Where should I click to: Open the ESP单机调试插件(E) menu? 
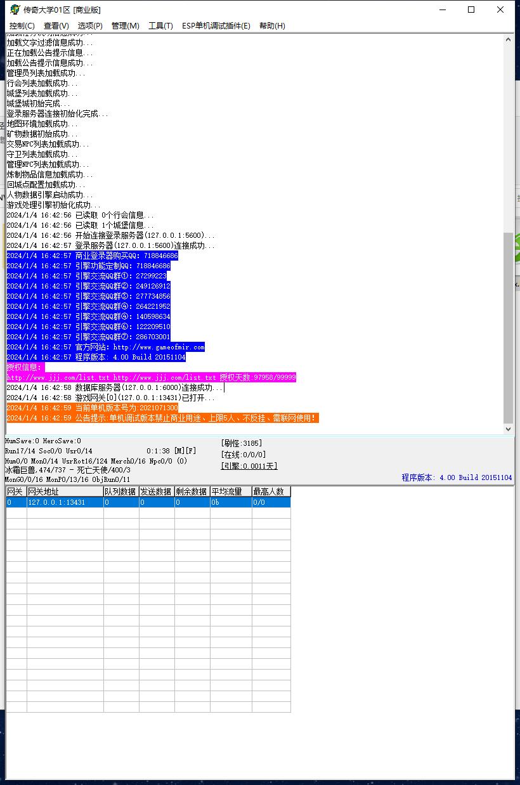[216, 25]
